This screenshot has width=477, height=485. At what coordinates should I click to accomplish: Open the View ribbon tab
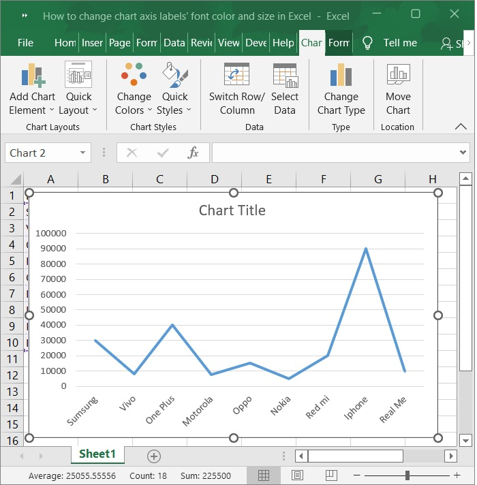[x=228, y=43]
